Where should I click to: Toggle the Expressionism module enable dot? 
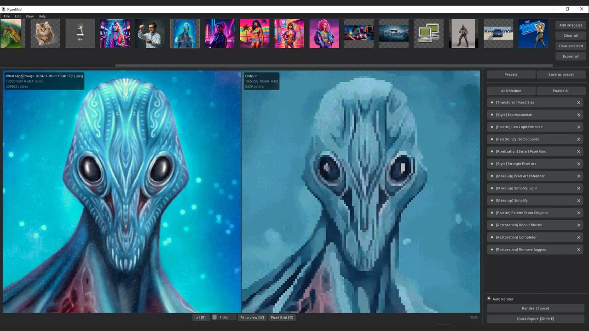(x=492, y=114)
